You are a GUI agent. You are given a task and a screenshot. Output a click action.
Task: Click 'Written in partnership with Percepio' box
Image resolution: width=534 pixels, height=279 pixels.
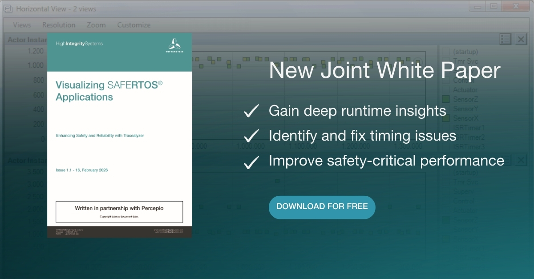(x=119, y=212)
